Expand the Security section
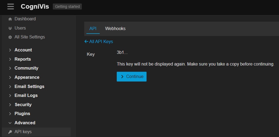Screen dimensions: 279x137 (23, 105)
